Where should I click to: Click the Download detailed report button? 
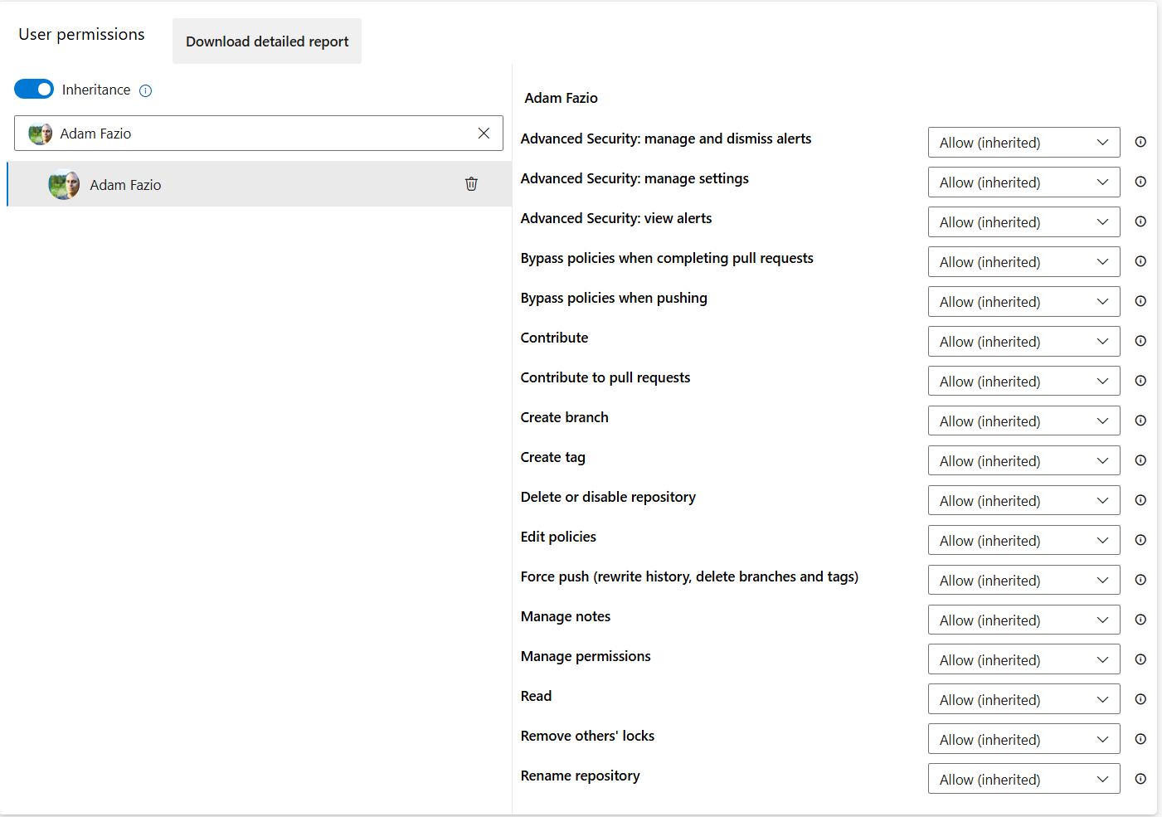coord(267,41)
